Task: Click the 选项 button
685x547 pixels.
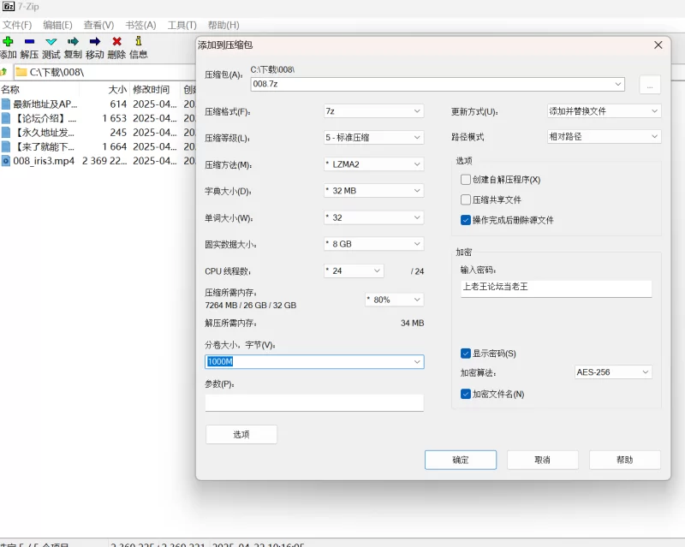Action: pyautogui.click(x=241, y=434)
